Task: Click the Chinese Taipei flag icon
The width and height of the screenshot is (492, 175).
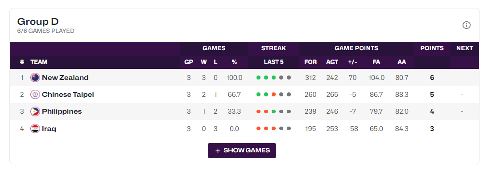Action: [35, 94]
